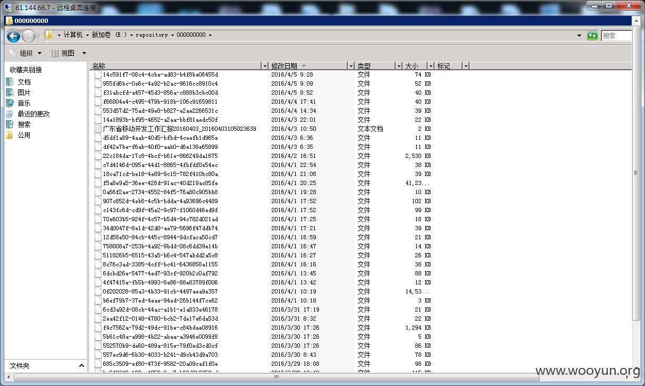The height and width of the screenshot is (386, 645).
Task: Select file b6ef79b7-37ed-4eae-94ed-26b144f7ce62
Action: pyautogui.click(x=160, y=300)
